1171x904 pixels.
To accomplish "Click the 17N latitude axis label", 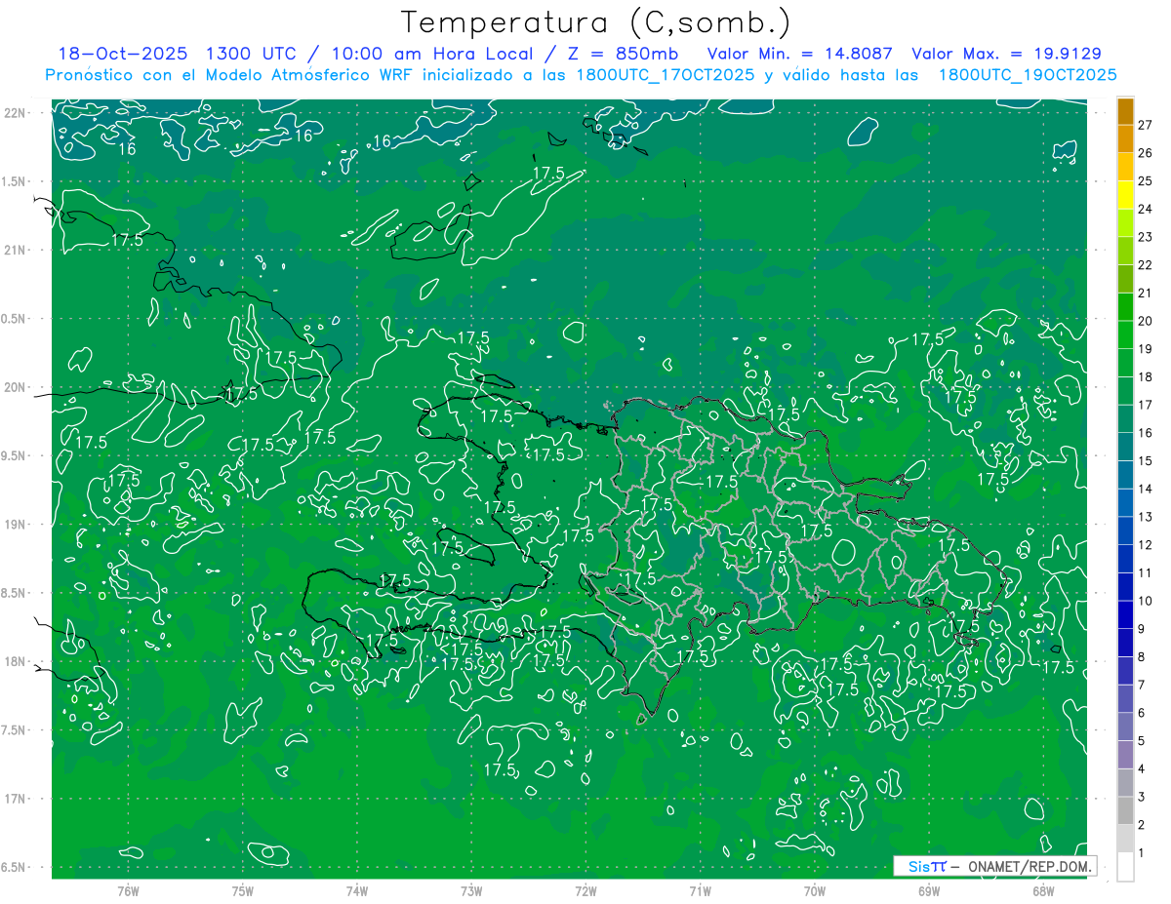I will (16, 799).
